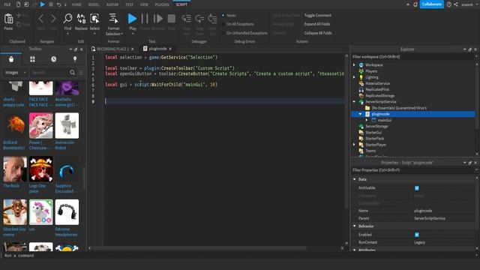Open the HOME ribbon tab

pyautogui.click(x=76, y=4)
